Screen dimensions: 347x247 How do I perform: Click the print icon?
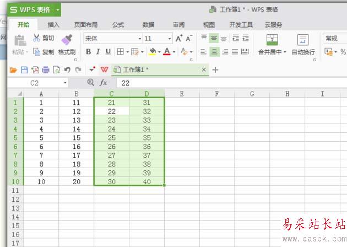pyautogui.click(x=46, y=70)
